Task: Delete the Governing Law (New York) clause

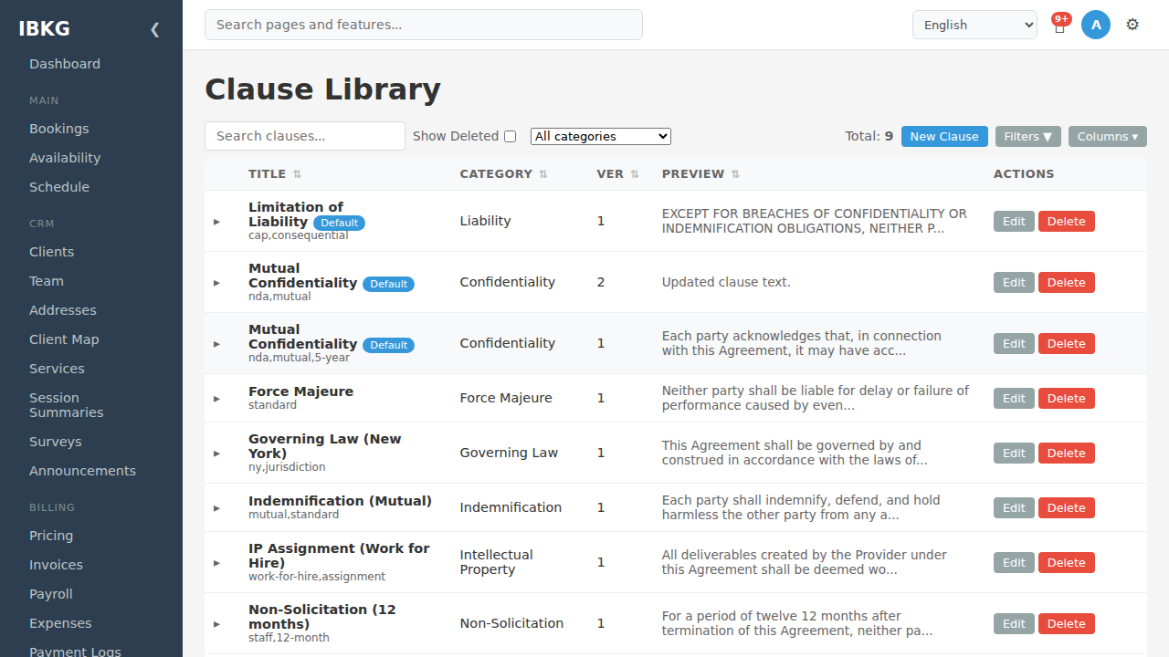Action: point(1066,453)
